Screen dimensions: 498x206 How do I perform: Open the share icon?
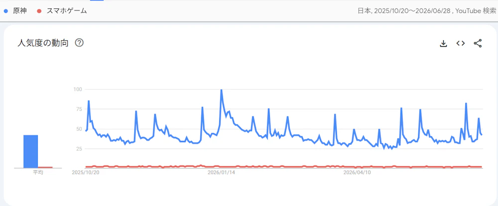(x=478, y=43)
